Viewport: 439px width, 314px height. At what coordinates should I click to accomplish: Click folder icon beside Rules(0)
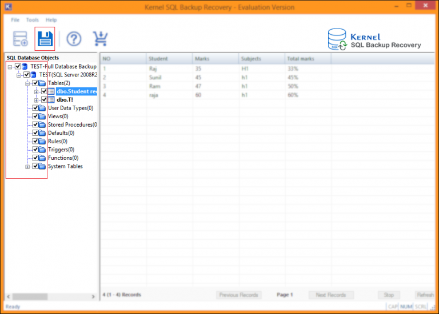(x=42, y=141)
